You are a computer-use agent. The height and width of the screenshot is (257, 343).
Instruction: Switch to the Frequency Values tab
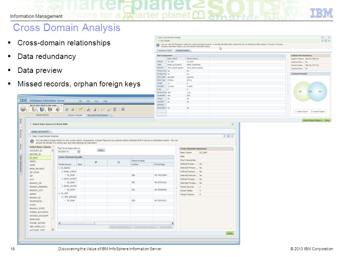[165, 50]
